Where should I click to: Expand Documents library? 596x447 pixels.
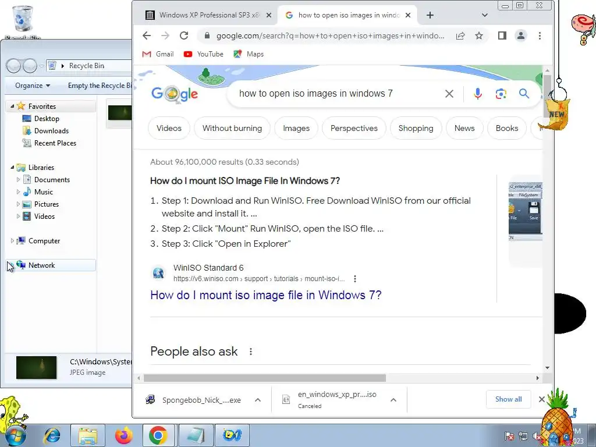(18, 179)
